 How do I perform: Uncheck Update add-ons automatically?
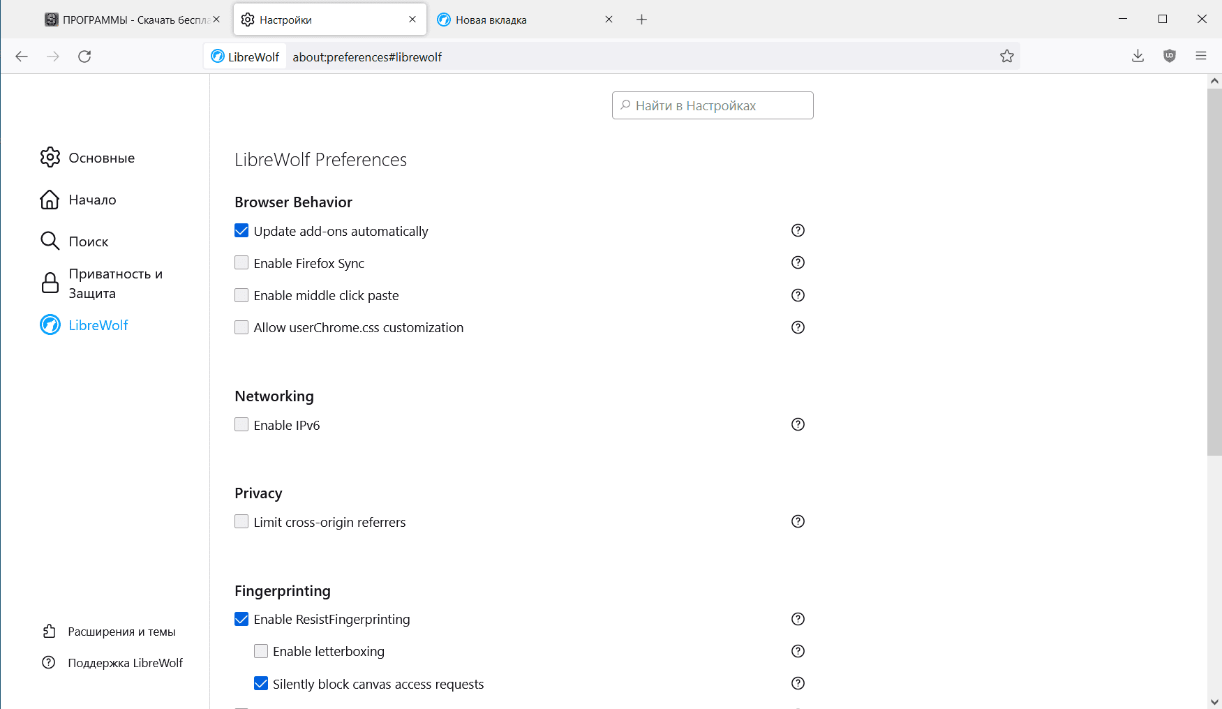[x=241, y=230]
